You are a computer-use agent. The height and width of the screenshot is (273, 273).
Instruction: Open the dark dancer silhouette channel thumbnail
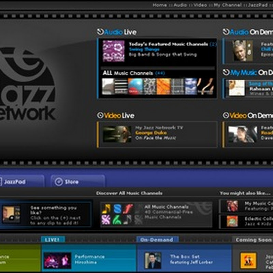[205, 86]
